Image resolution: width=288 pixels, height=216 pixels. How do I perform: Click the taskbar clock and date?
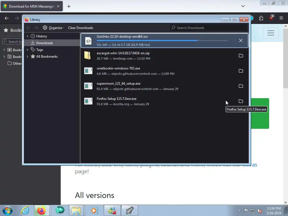click(x=274, y=211)
